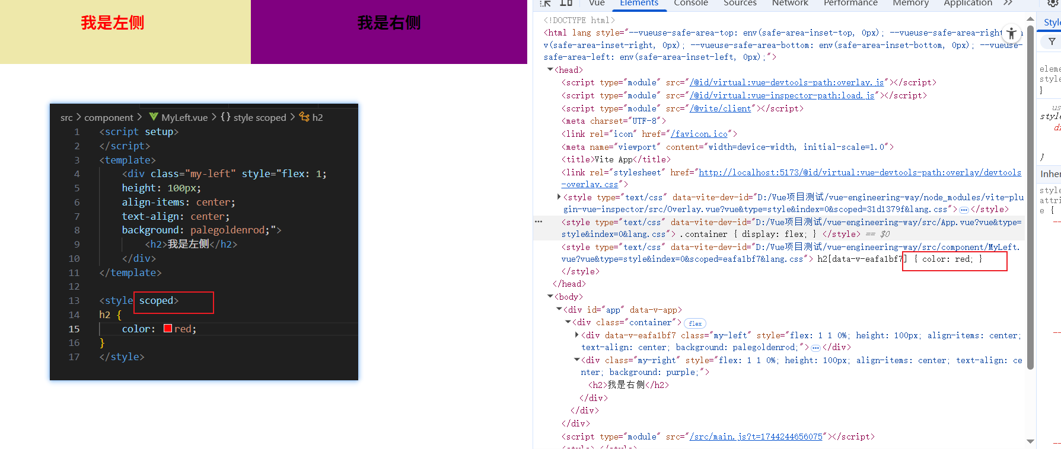Select the title Vite App node
This screenshot has height=449, width=1061.
tap(616, 159)
